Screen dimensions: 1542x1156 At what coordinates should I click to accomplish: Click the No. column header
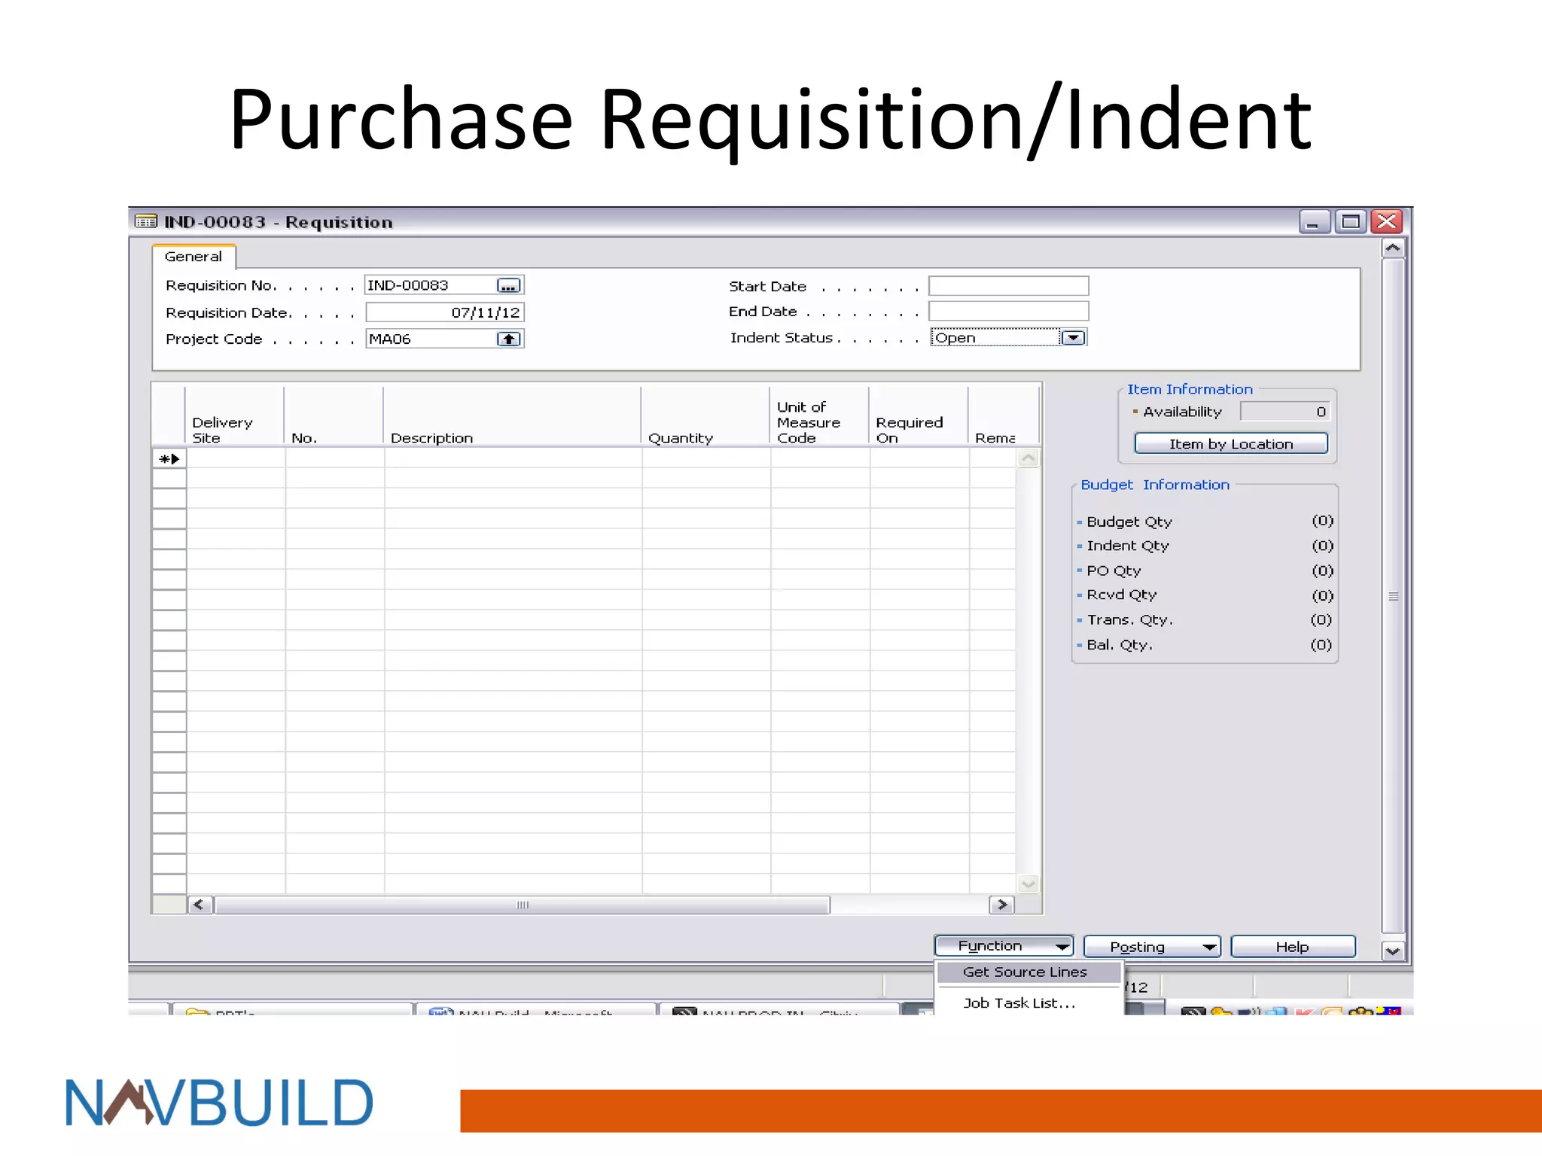(x=334, y=415)
